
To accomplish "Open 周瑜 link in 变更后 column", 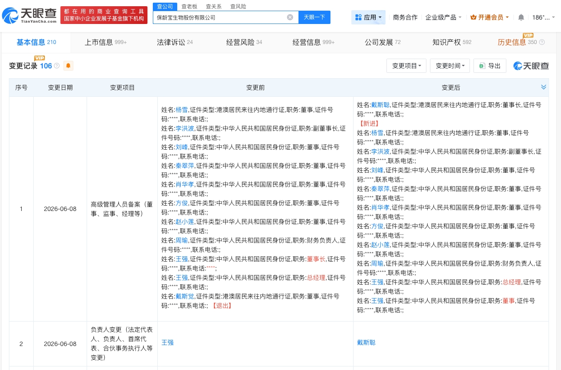I will point(377,263).
